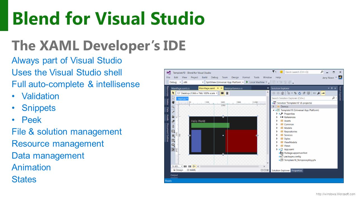Toggle landscape orientation button
Screen dimensions: 358x201
222,93
